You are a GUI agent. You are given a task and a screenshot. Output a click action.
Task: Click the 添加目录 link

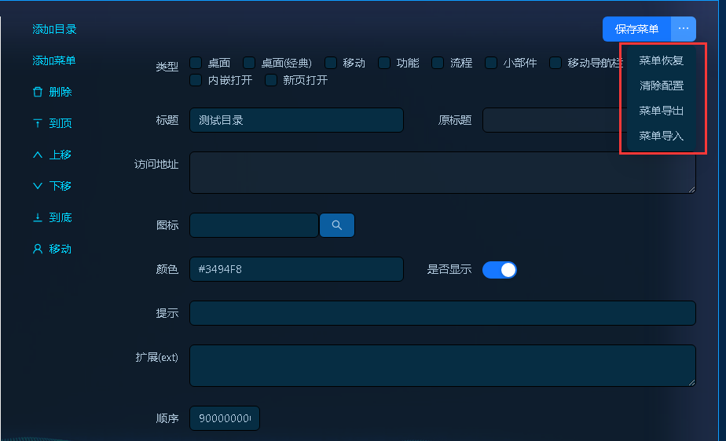[54, 29]
